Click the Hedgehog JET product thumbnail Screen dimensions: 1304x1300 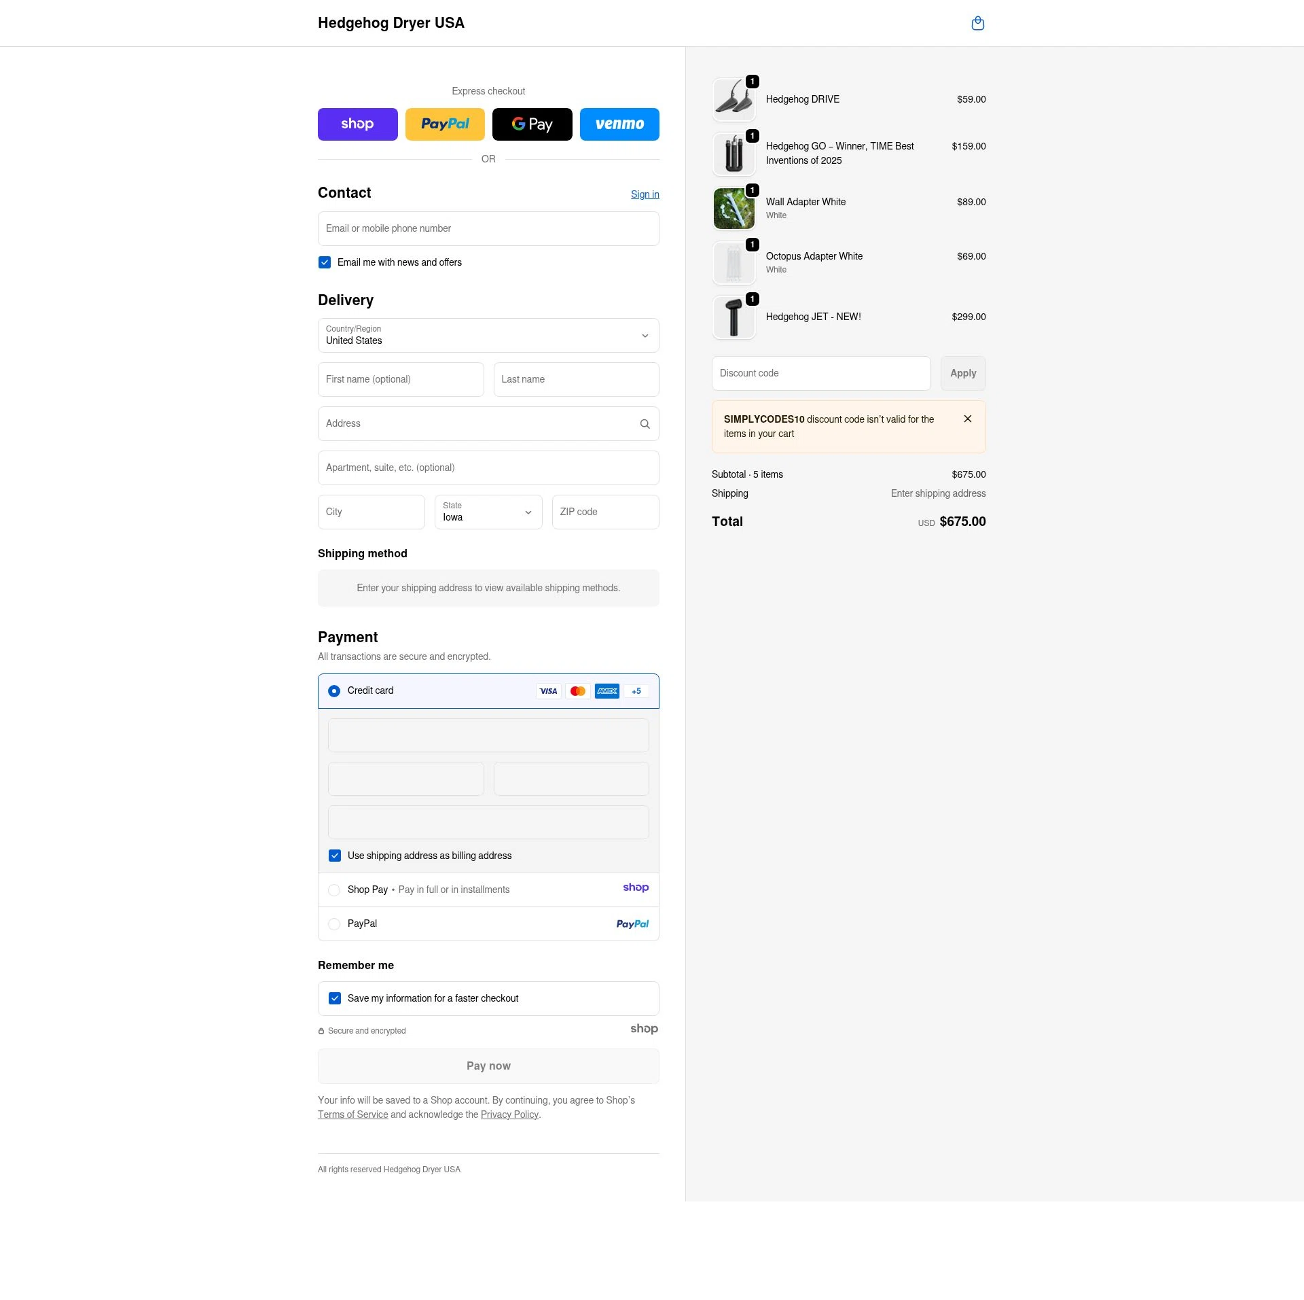click(734, 317)
